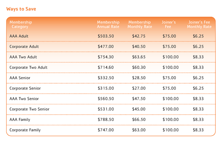Select the $63.65 monthly rate value
The image size is (222, 143).
(x=139, y=57)
